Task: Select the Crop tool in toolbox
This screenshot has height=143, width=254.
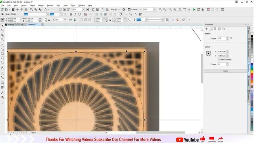Action: (x=2, y=35)
